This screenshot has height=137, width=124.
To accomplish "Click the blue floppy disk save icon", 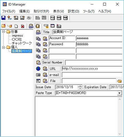I will point(3,18).
